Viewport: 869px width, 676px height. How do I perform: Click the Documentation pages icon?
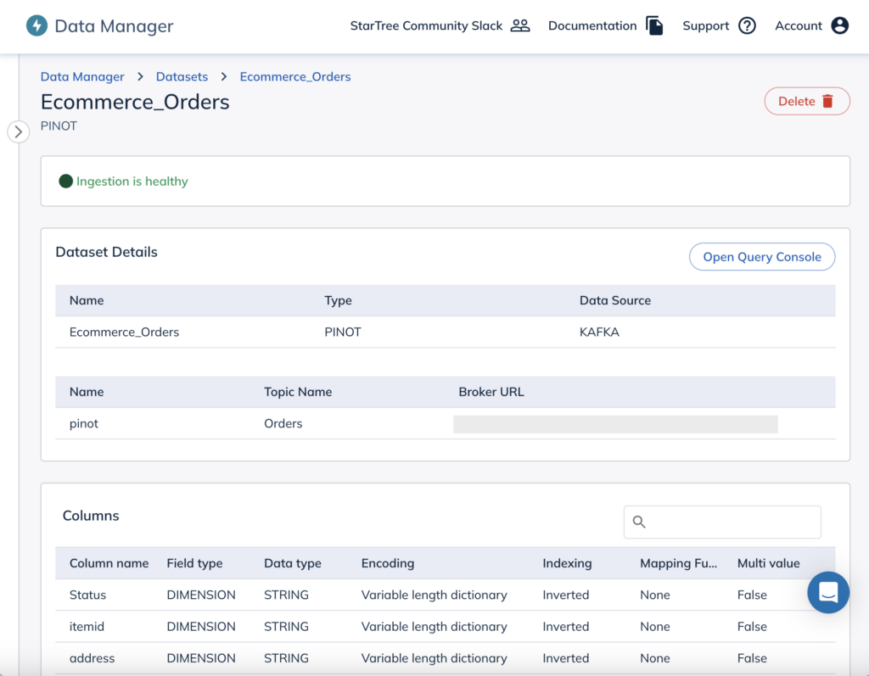click(x=654, y=25)
